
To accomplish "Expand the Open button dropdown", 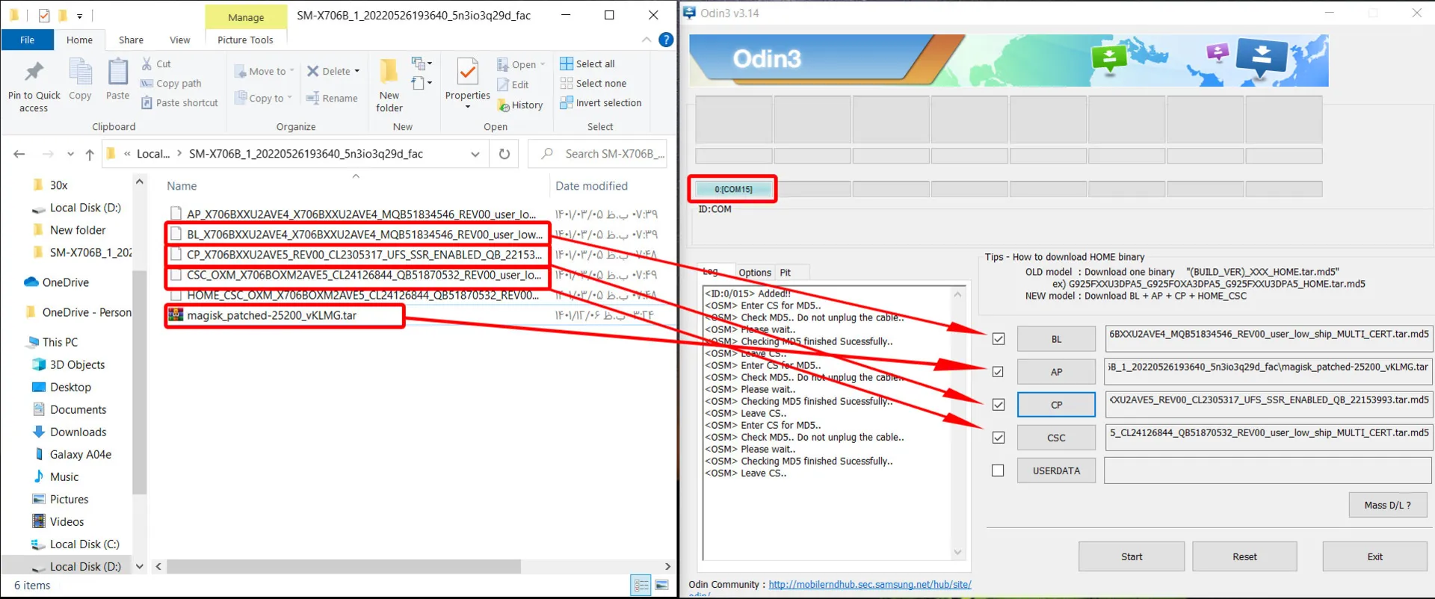I will [543, 64].
